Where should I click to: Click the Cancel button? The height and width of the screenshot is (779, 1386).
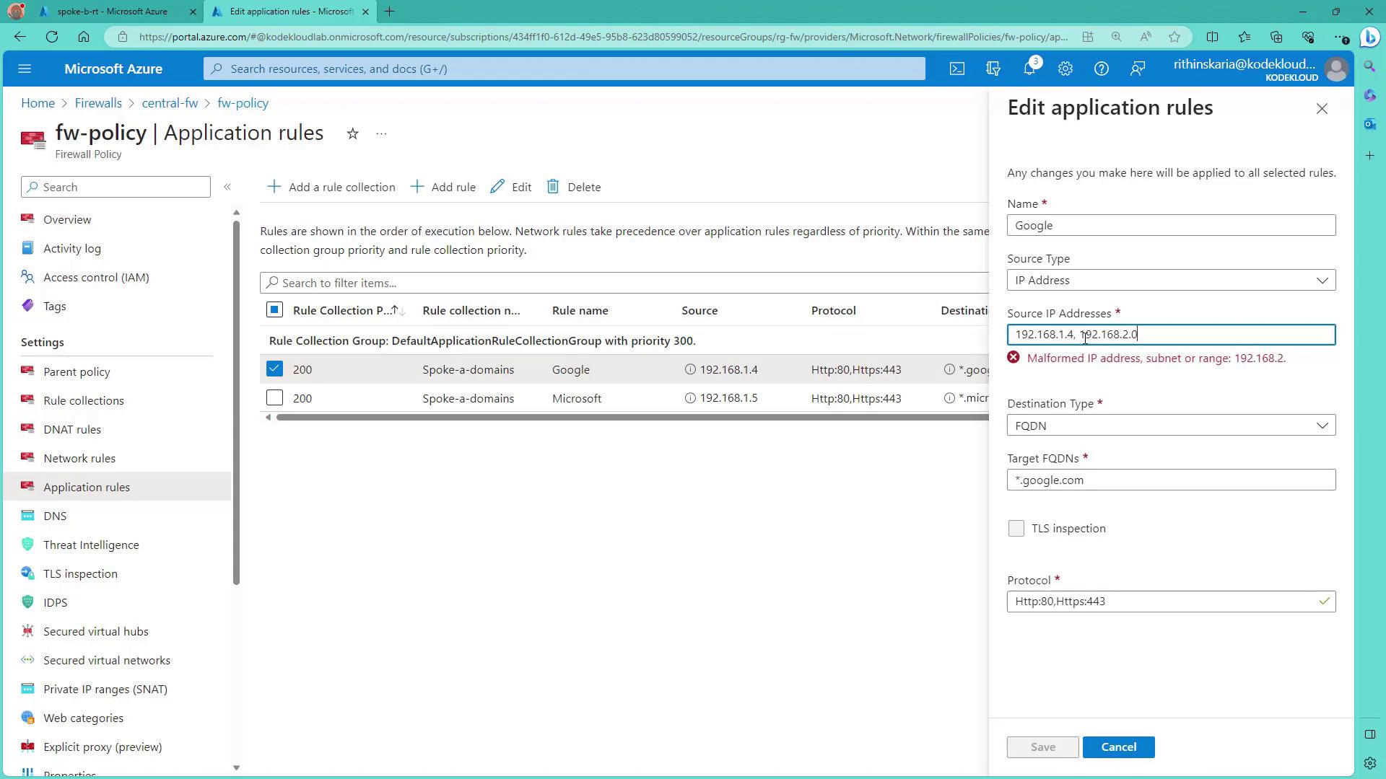coord(1118,747)
